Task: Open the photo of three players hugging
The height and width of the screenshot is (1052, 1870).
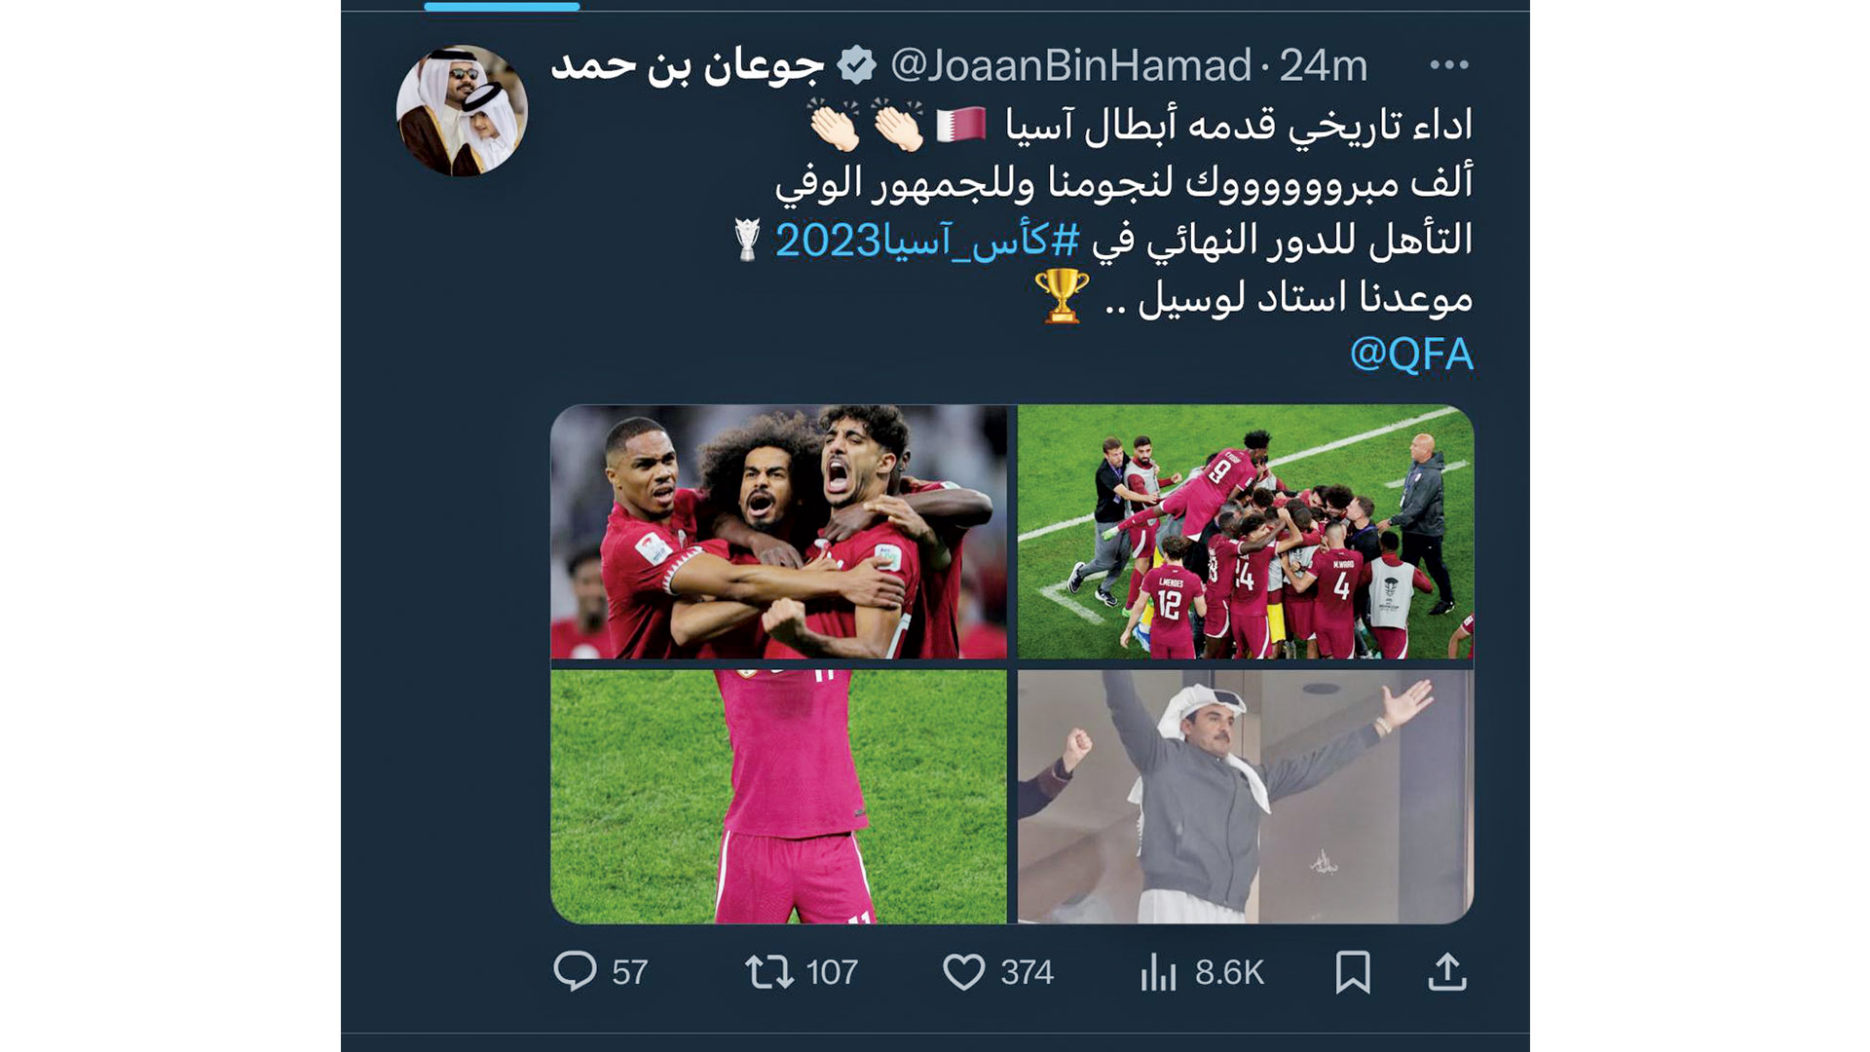Action: tap(778, 532)
